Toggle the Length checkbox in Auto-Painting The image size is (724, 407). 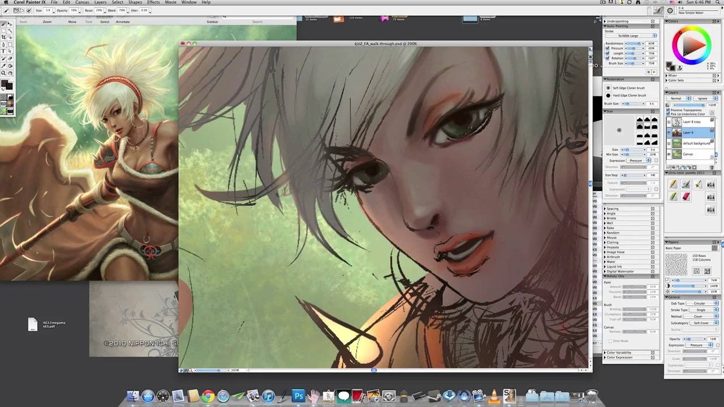[x=607, y=53]
